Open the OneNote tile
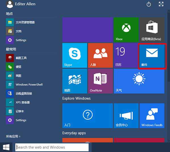 tap(100, 81)
